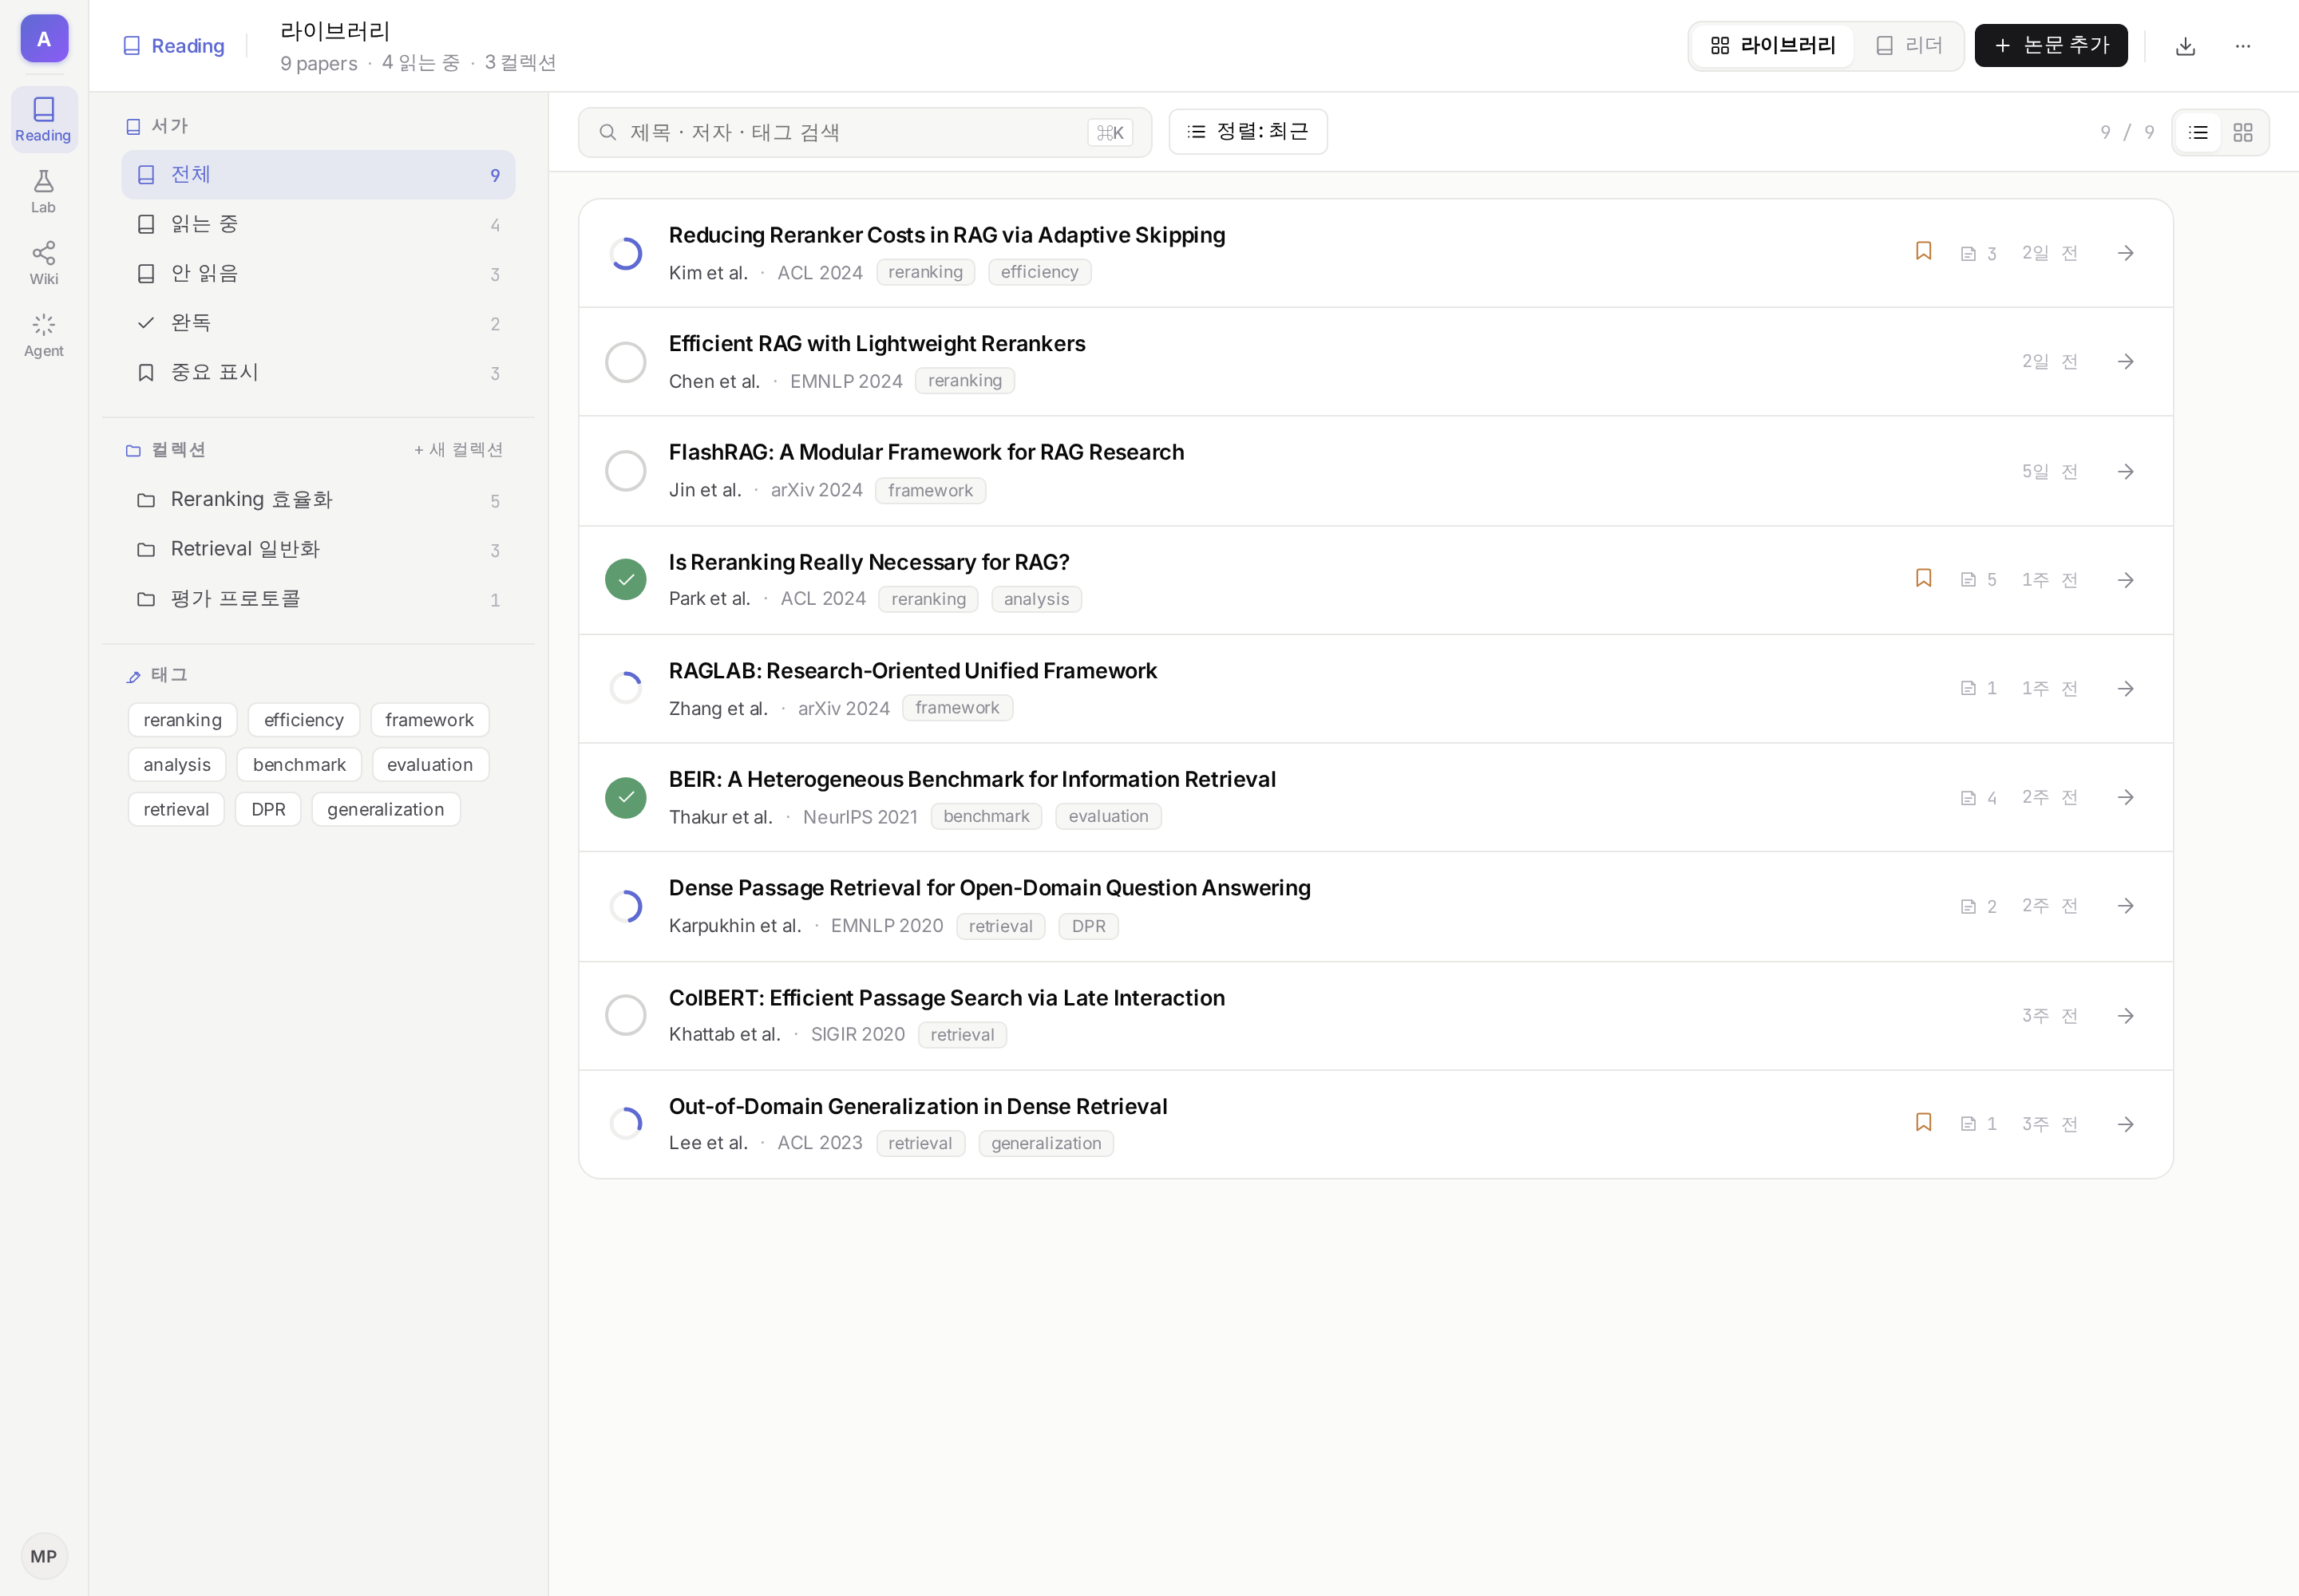Click reading progress ring on RAGLAB paper
The height and width of the screenshot is (1596, 2299).
[x=625, y=688]
